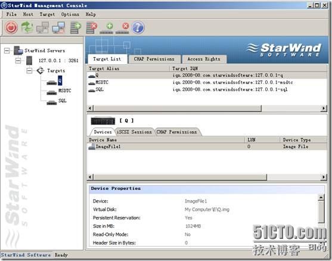
Task: Click the StarWind Servers computer icon
Action: coord(18,51)
